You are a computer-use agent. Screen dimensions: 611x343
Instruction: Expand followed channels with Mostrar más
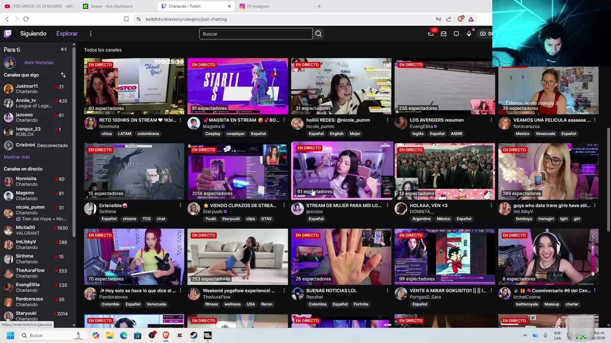point(17,157)
